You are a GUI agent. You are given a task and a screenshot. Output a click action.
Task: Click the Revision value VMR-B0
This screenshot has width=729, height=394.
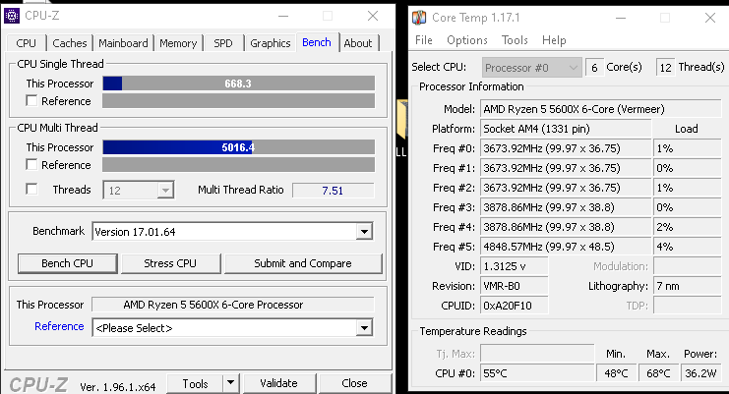tap(514, 286)
